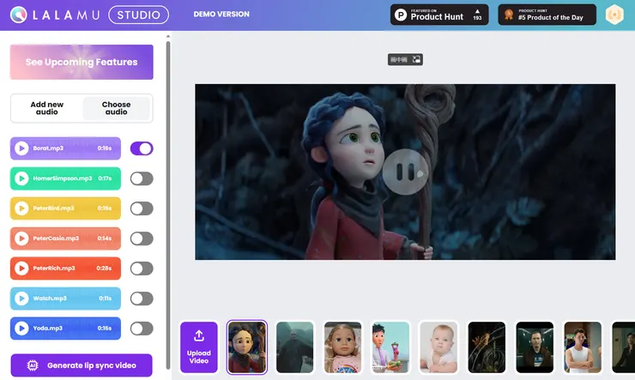Select the man in dark jacket thumbnail
Screen dimensions: 635x380
tap(535, 347)
